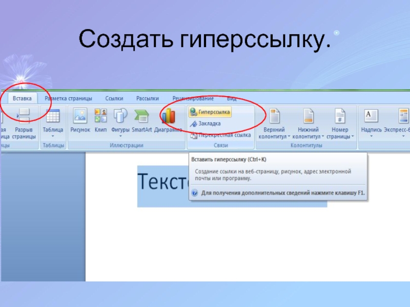The width and height of the screenshot is (410, 307).
Task: Expand the Таблица dropdown arrow
Action: pyautogui.click(x=53, y=136)
